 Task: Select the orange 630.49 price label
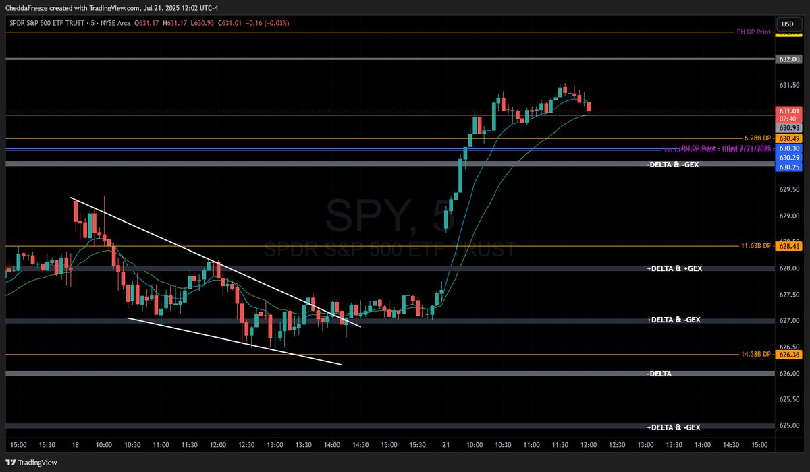click(x=788, y=139)
